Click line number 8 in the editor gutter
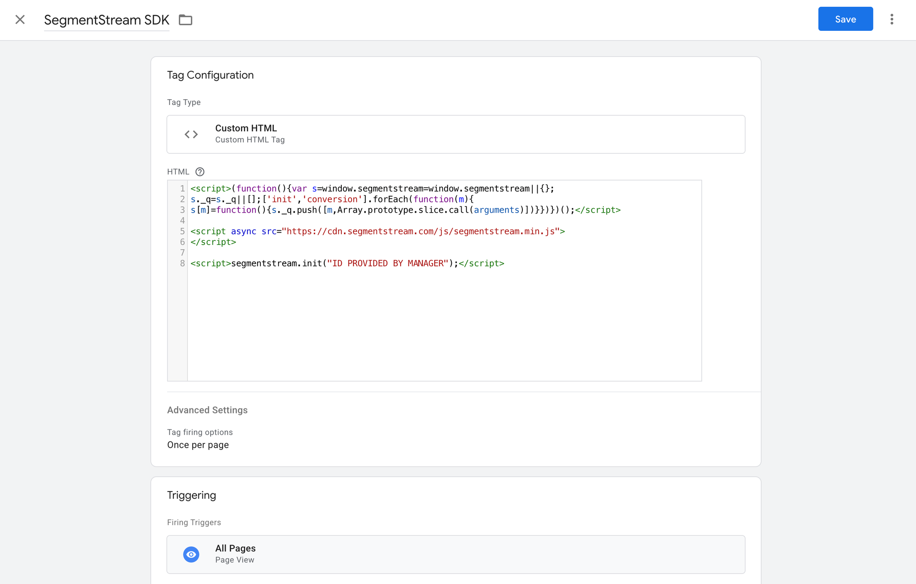The height and width of the screenshot is (584, 916). click(x=182, y=264)
